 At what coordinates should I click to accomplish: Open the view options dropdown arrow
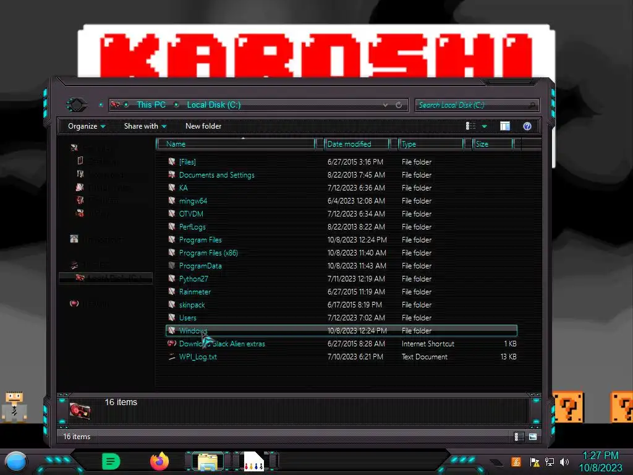(484, 126)
